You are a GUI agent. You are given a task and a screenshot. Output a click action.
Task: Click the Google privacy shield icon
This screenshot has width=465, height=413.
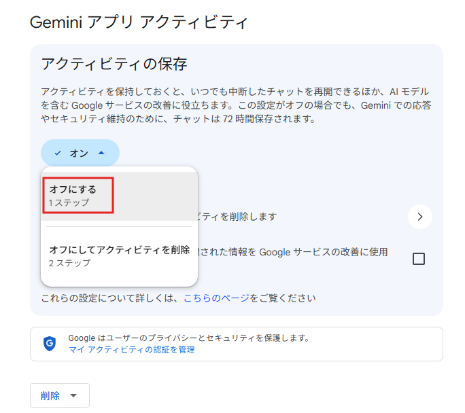click(49, 344)
